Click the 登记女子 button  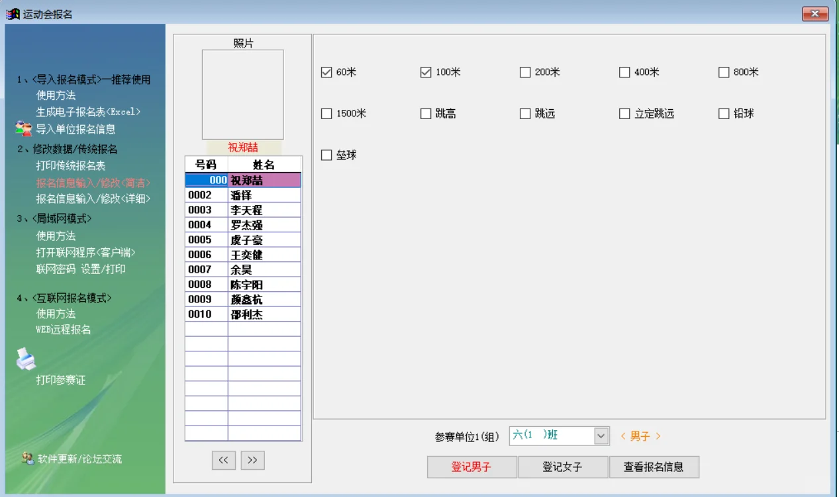point(562,467)
